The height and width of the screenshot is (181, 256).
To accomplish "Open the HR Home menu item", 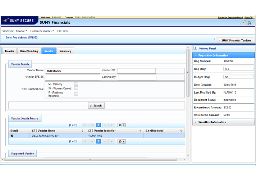I will coord(63,31).
